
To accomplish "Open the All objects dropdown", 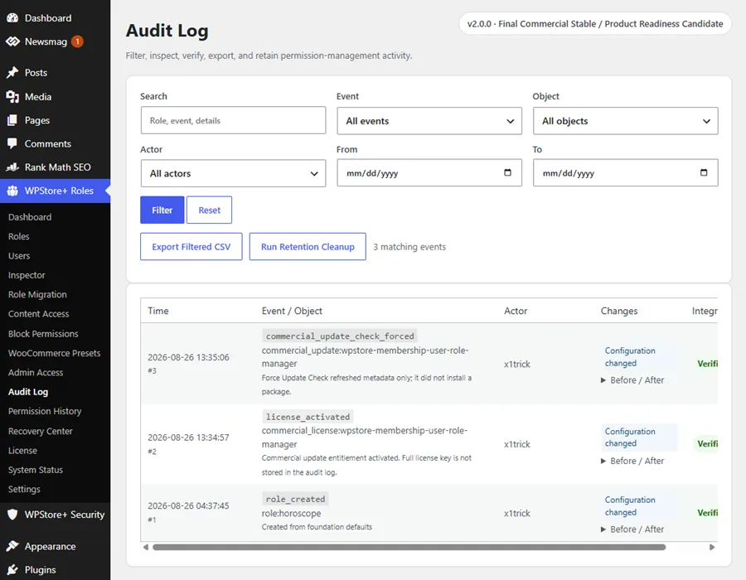I will 625,121.
